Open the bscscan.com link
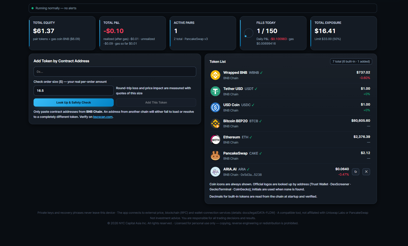Viewport: 408px width, 246px height. 103,117
